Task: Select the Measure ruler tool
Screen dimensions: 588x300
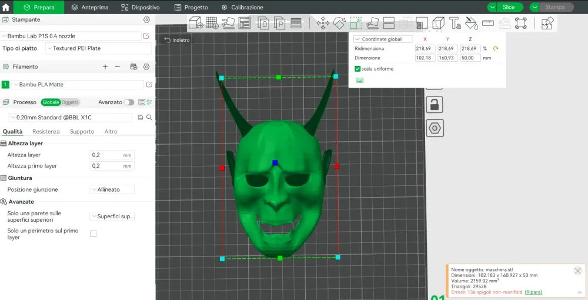Action: (x=488, y=24)
